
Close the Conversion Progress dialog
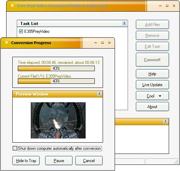[x=109, y=43]
